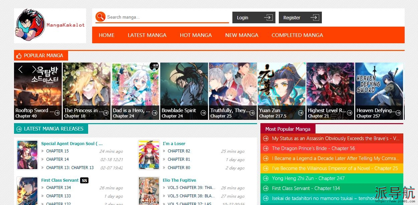Click arrow icon beside First Class Servant - Chapter 134
Image resolution: width=418 pixels, height=205 pixels.
click(x=266, y=188)
